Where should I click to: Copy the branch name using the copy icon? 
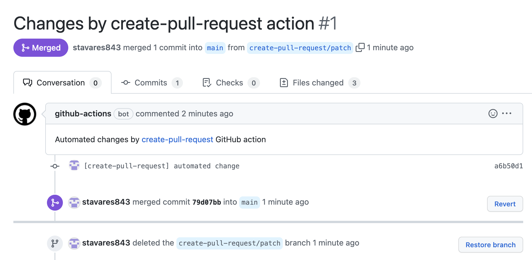(x=361, y=47)
